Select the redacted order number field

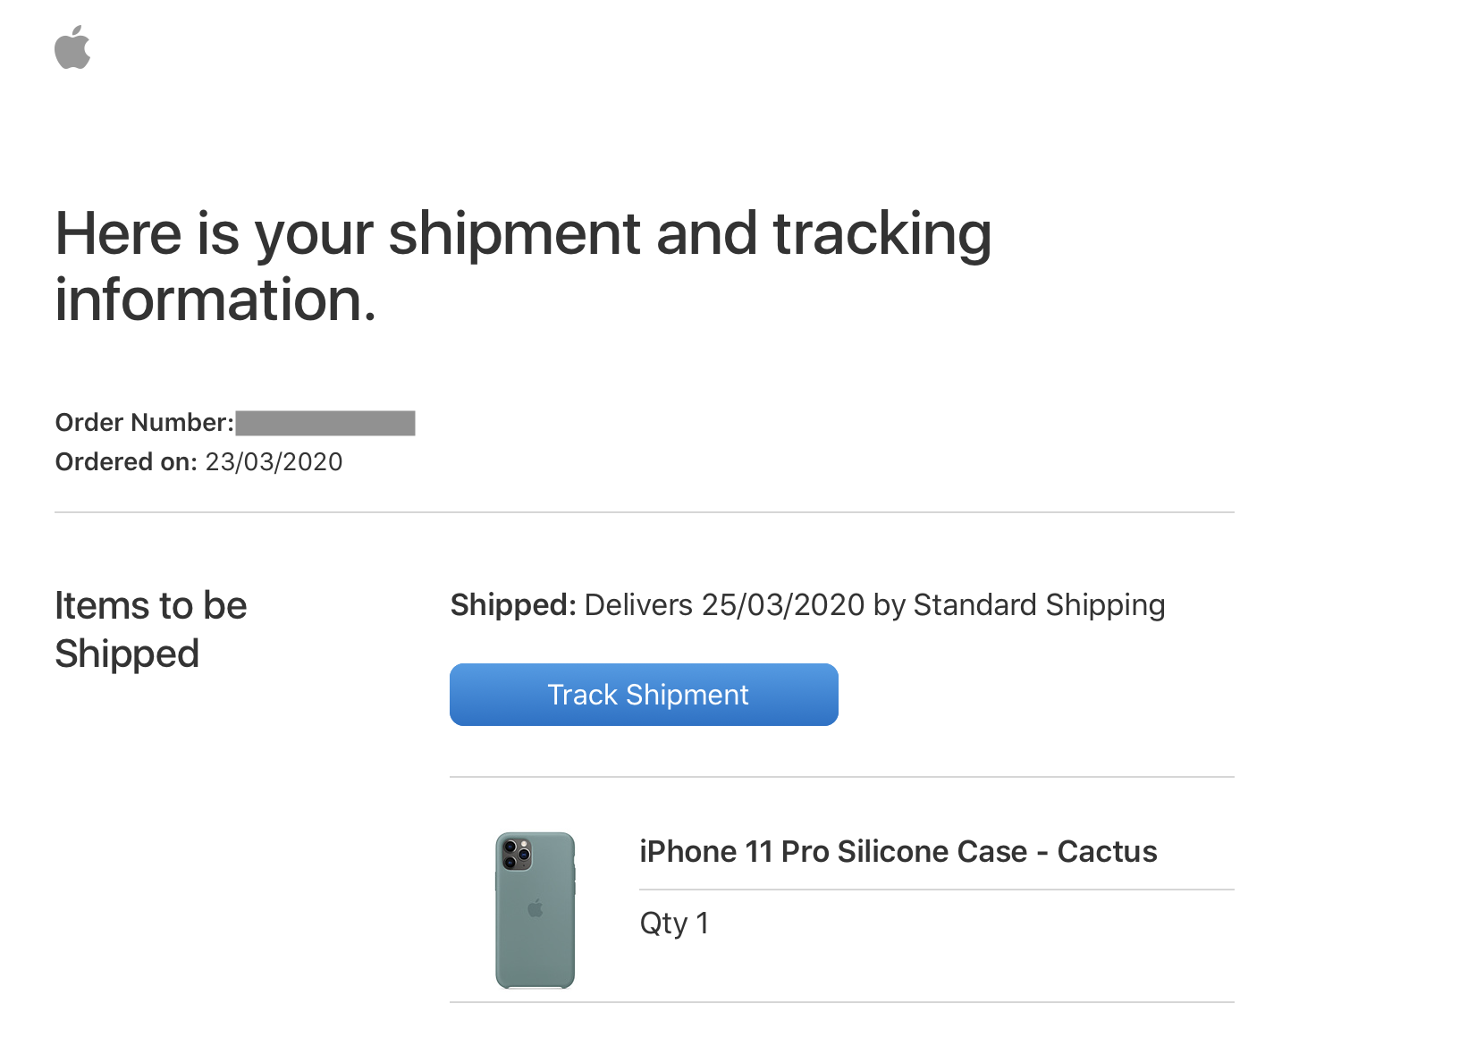[x=325, y=423]
